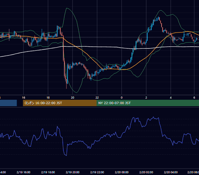Click the 2/19 16:00 label on oscillator axis
Image resolution: width=199 pixels, height=175 pixels.
click(x=23, y=172)
